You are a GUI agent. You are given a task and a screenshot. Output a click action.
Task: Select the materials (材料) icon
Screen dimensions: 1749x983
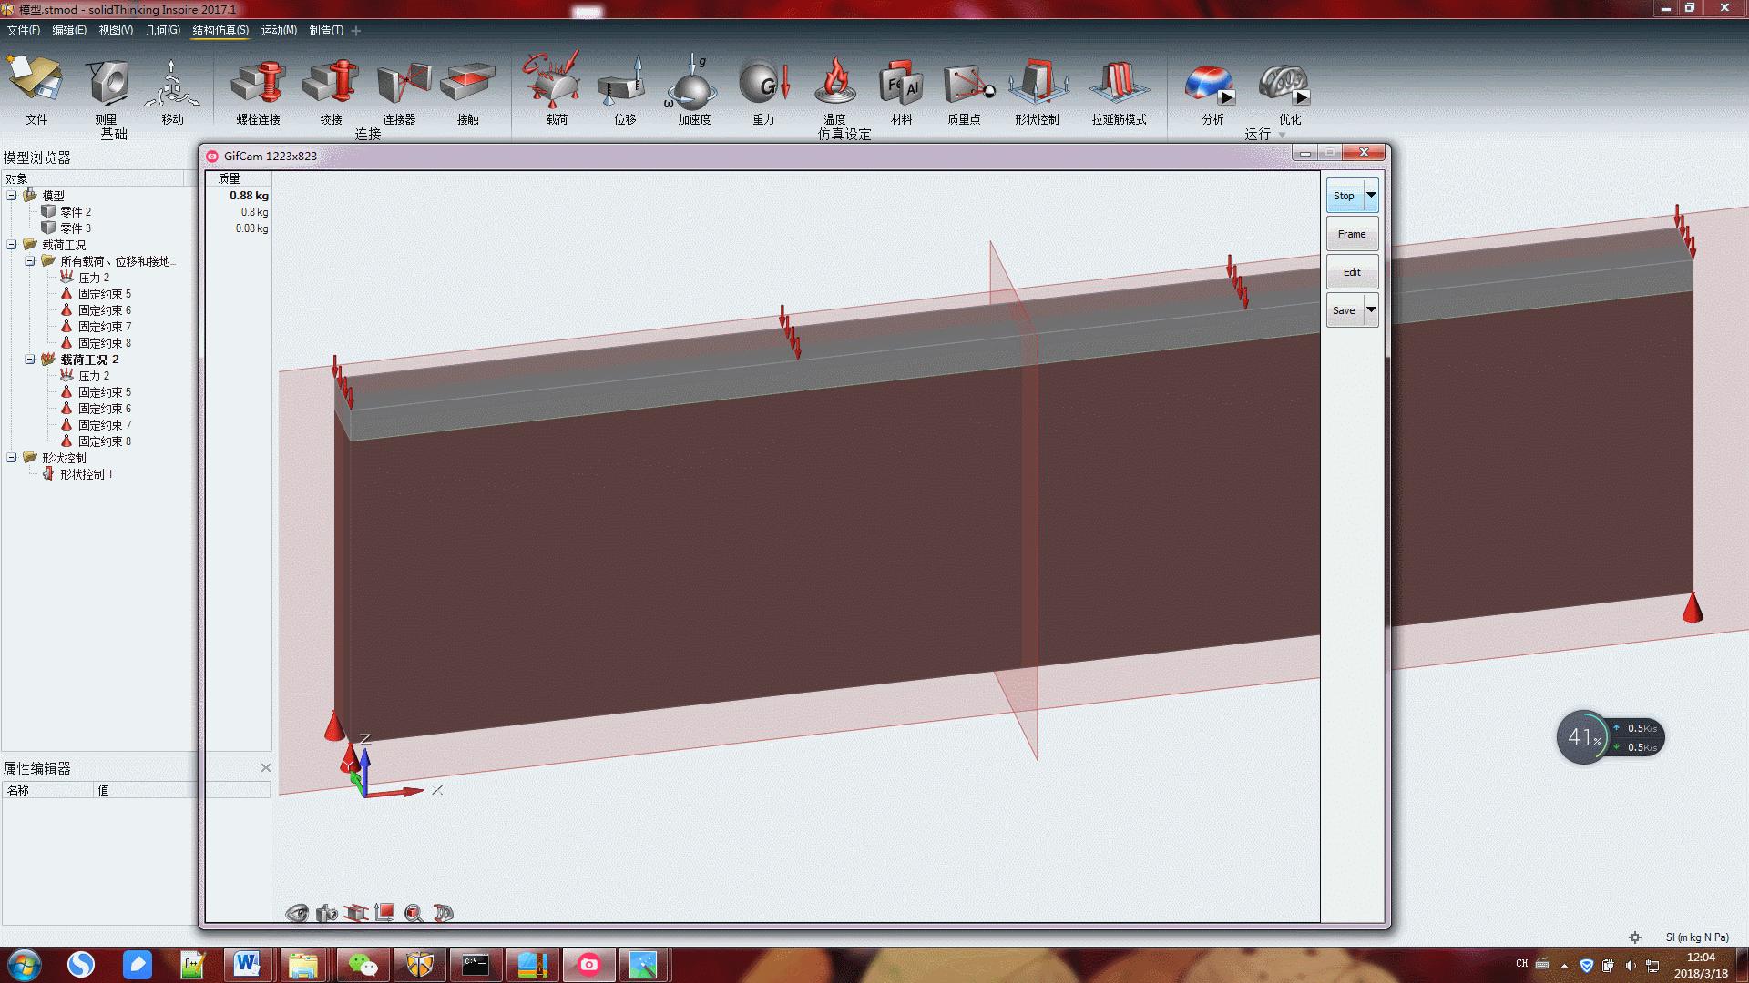click(x=901, y=84)
